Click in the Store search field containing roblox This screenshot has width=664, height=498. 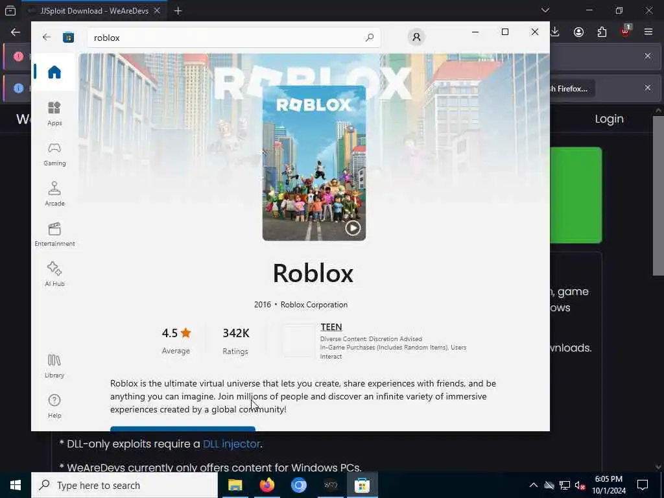[233, 38]
